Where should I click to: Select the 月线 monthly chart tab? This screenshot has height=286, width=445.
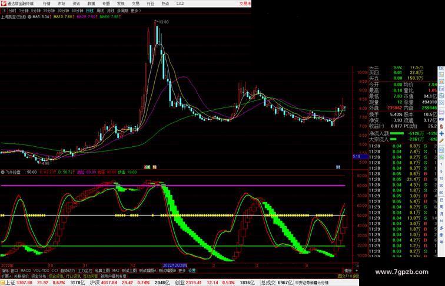[111, 11]
